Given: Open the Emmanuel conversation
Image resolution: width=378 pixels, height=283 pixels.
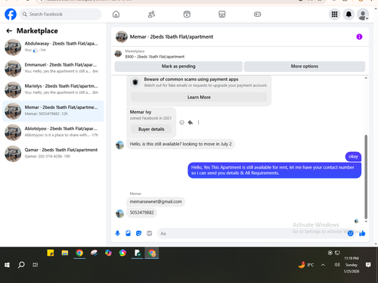Looking at the screenshot, I should (x=53, y=68).
